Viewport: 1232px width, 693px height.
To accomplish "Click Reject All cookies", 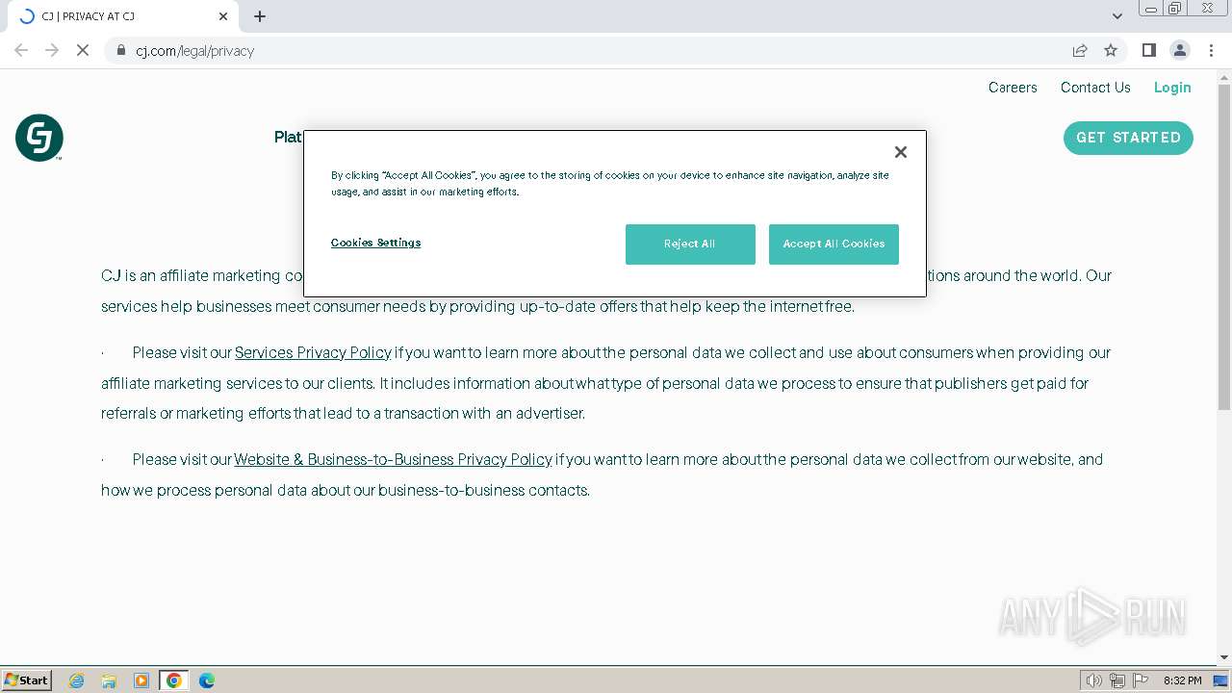I will click(690, 244).
